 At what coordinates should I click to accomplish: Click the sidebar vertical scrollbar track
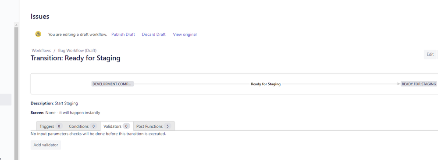16,94
